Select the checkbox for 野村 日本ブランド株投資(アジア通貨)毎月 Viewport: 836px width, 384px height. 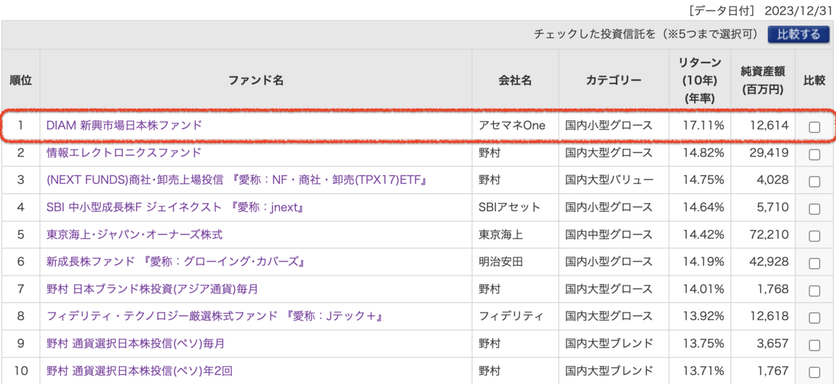click(x=814, y=289)
